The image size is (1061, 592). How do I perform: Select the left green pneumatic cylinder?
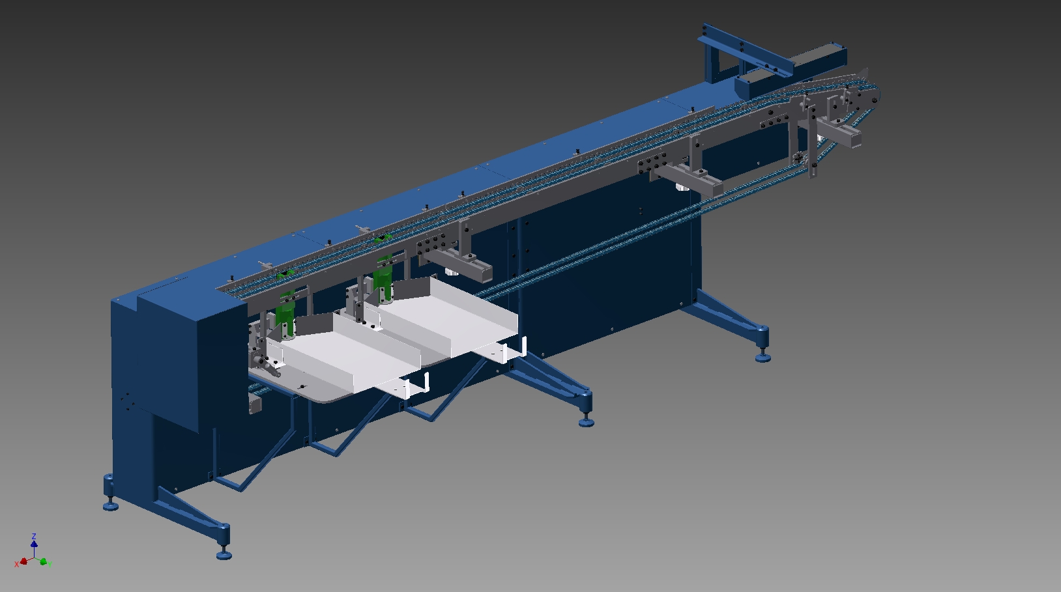[x=284, y=317]
